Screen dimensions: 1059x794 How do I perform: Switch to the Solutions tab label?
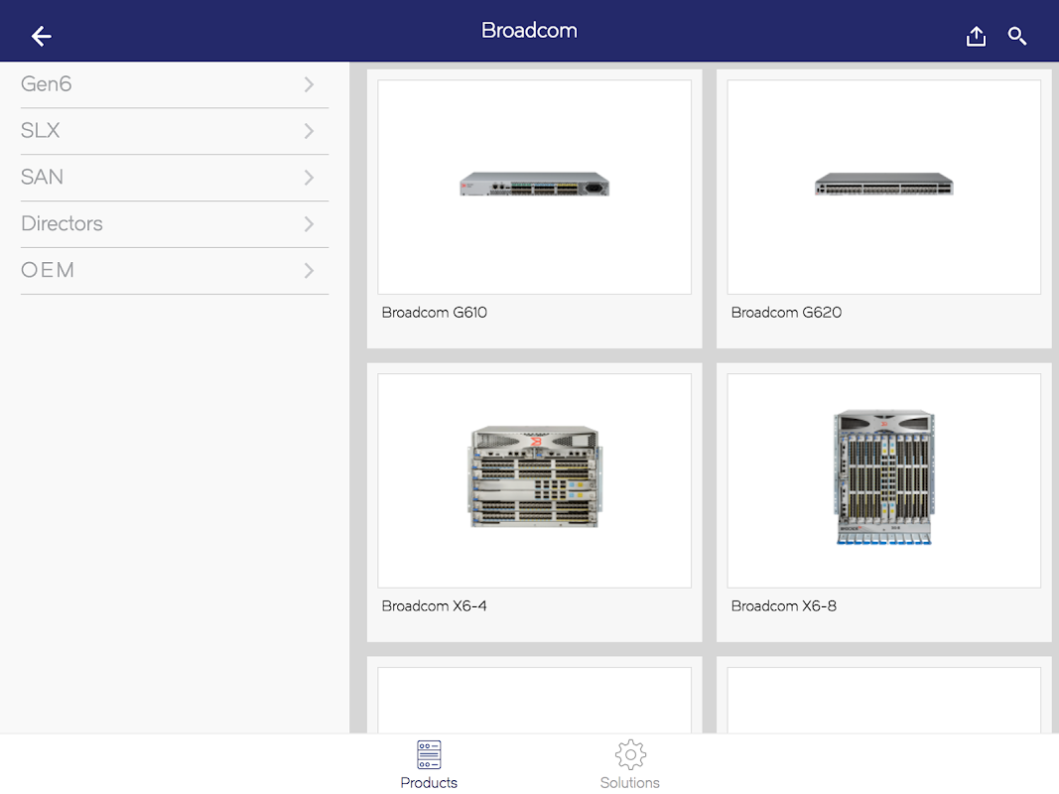coord(630,782)
